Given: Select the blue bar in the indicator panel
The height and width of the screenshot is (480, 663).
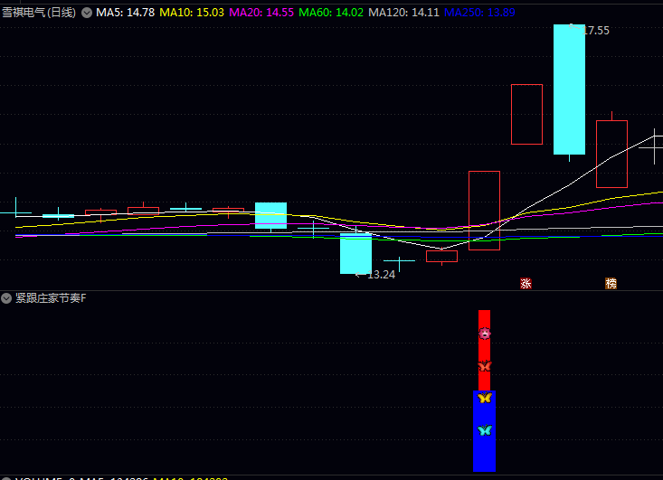Looking at the screenshot, I should (485, 431).
